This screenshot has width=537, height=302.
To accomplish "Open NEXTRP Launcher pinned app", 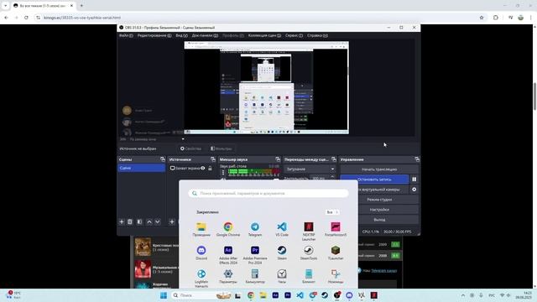I will [309, 232].
